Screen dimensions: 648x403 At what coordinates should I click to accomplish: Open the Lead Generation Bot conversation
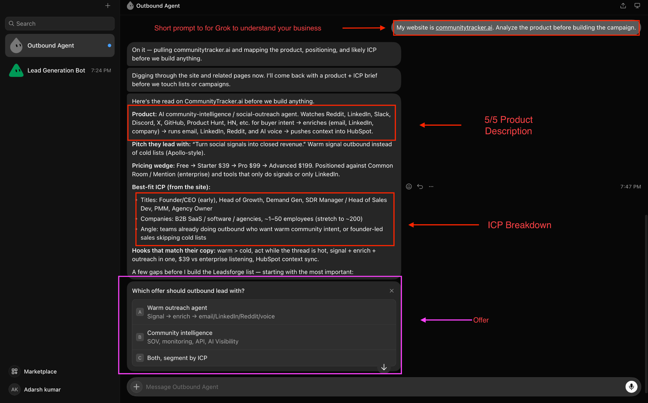[60, 70]
